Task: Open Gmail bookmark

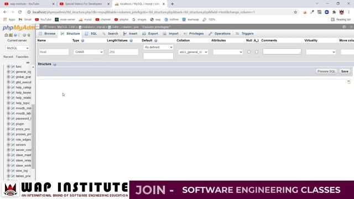Action: 25,20
